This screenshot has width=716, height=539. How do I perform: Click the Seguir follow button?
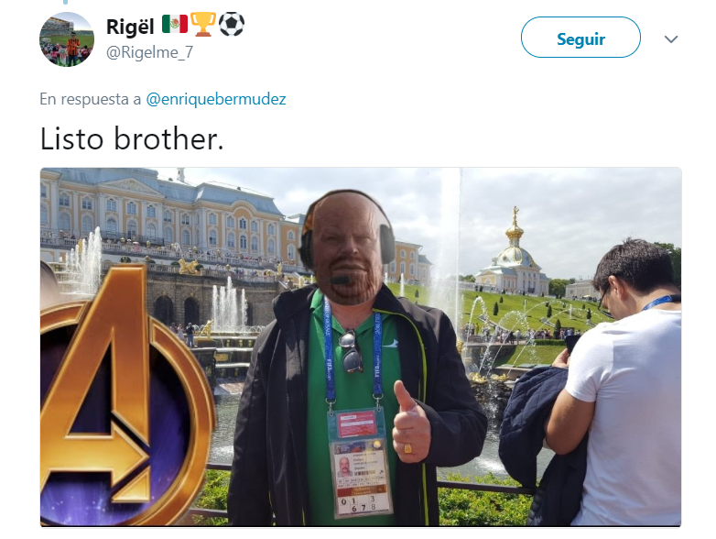pyautogui.click(x=580, y=38)
